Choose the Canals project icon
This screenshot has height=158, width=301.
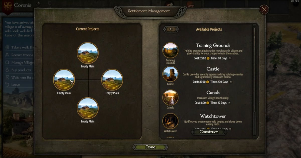[x=170, y=97]
